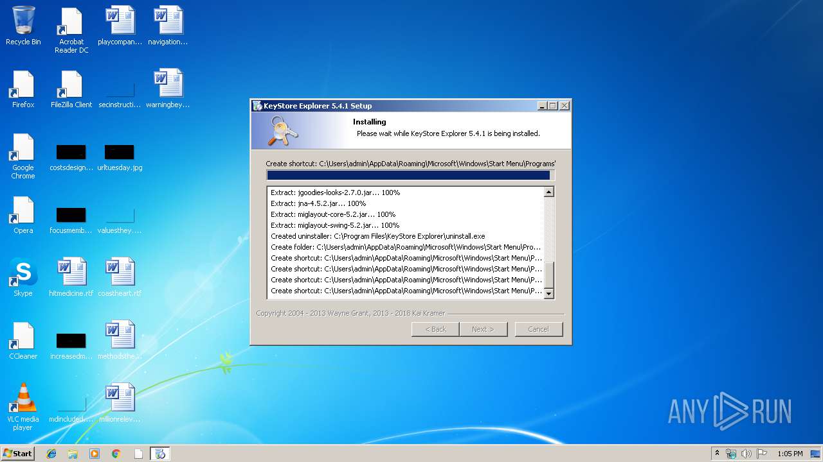Select log line miglayout-swing-5.2.jar
The width and height of the screenshot is (823, 462).
334,225
